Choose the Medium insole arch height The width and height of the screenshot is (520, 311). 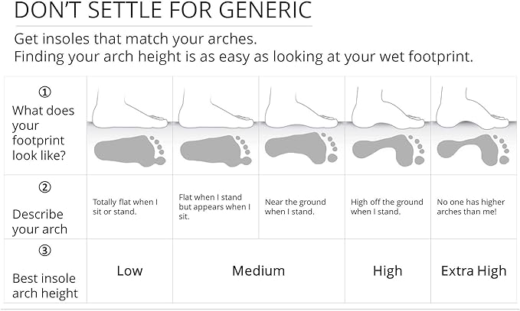pyautogui.click(x=258, y=271)
